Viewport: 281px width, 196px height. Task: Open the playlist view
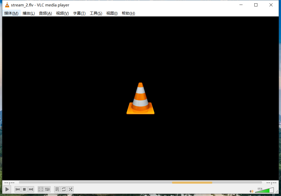pyautogui.click(x=57, y=189)
